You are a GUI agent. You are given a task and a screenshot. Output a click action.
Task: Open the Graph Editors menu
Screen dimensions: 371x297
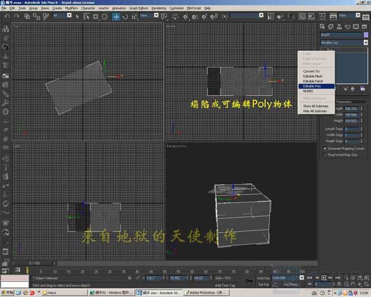click(138, 8)
